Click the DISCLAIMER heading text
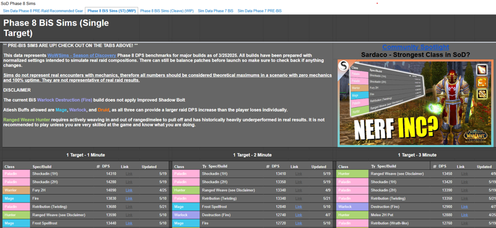 17,90
